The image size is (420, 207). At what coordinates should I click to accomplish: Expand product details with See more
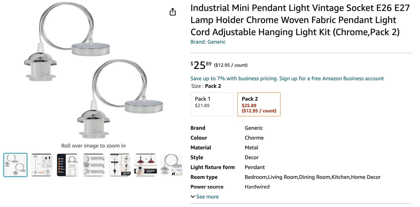tap(207, 197)
